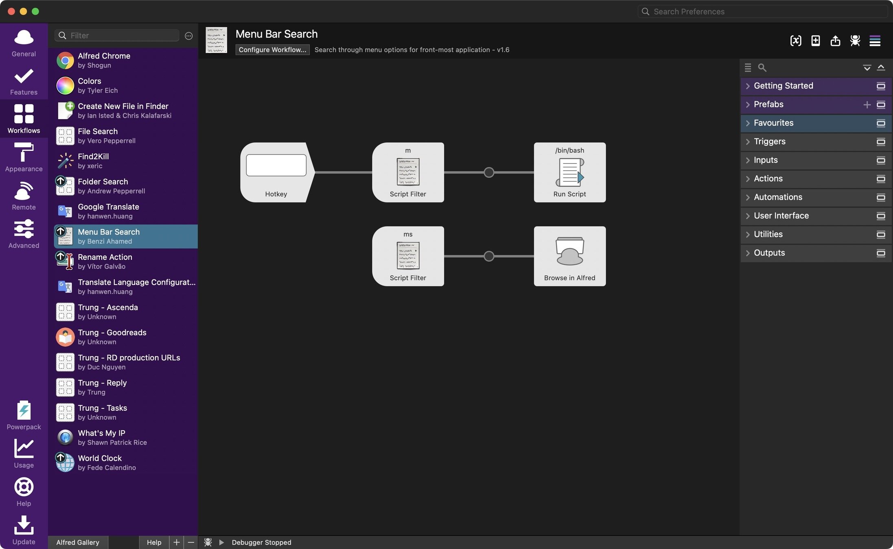Click the workflow Filter search field

click(x=122, y=35)
